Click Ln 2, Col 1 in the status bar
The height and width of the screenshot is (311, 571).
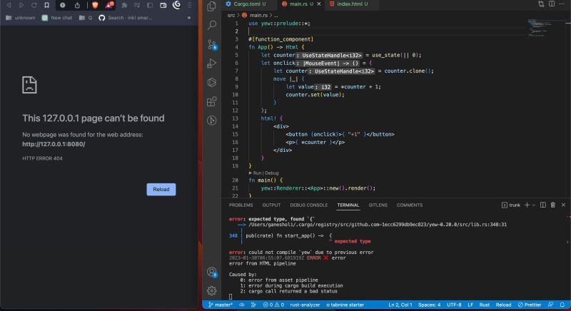click(400, 305)
